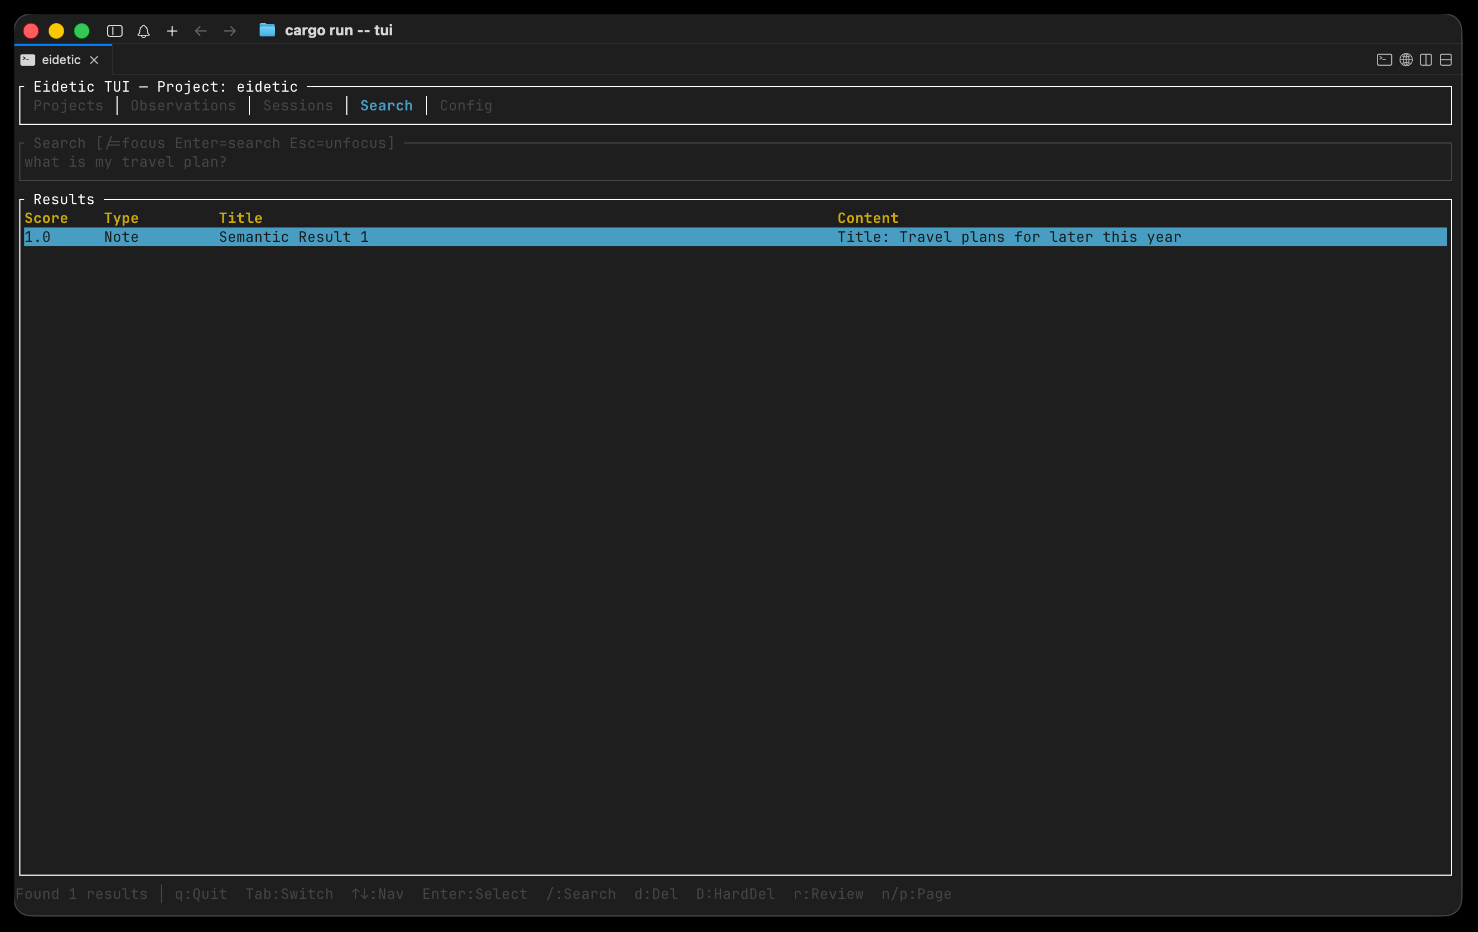Add a new tab with plus icon
1478x932 pixels.
tap(172, 31)
